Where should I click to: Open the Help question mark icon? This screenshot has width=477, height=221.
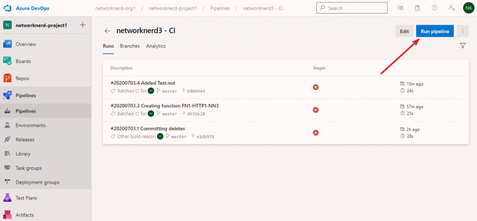coord(435,8)
